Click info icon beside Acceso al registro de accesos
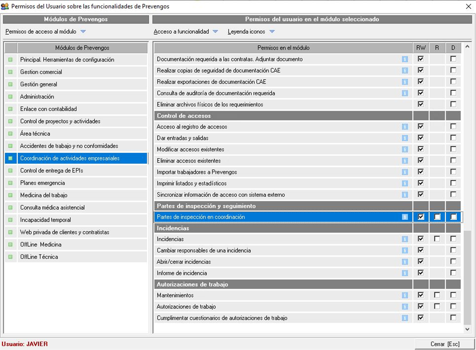 click(x=405, y=127)
